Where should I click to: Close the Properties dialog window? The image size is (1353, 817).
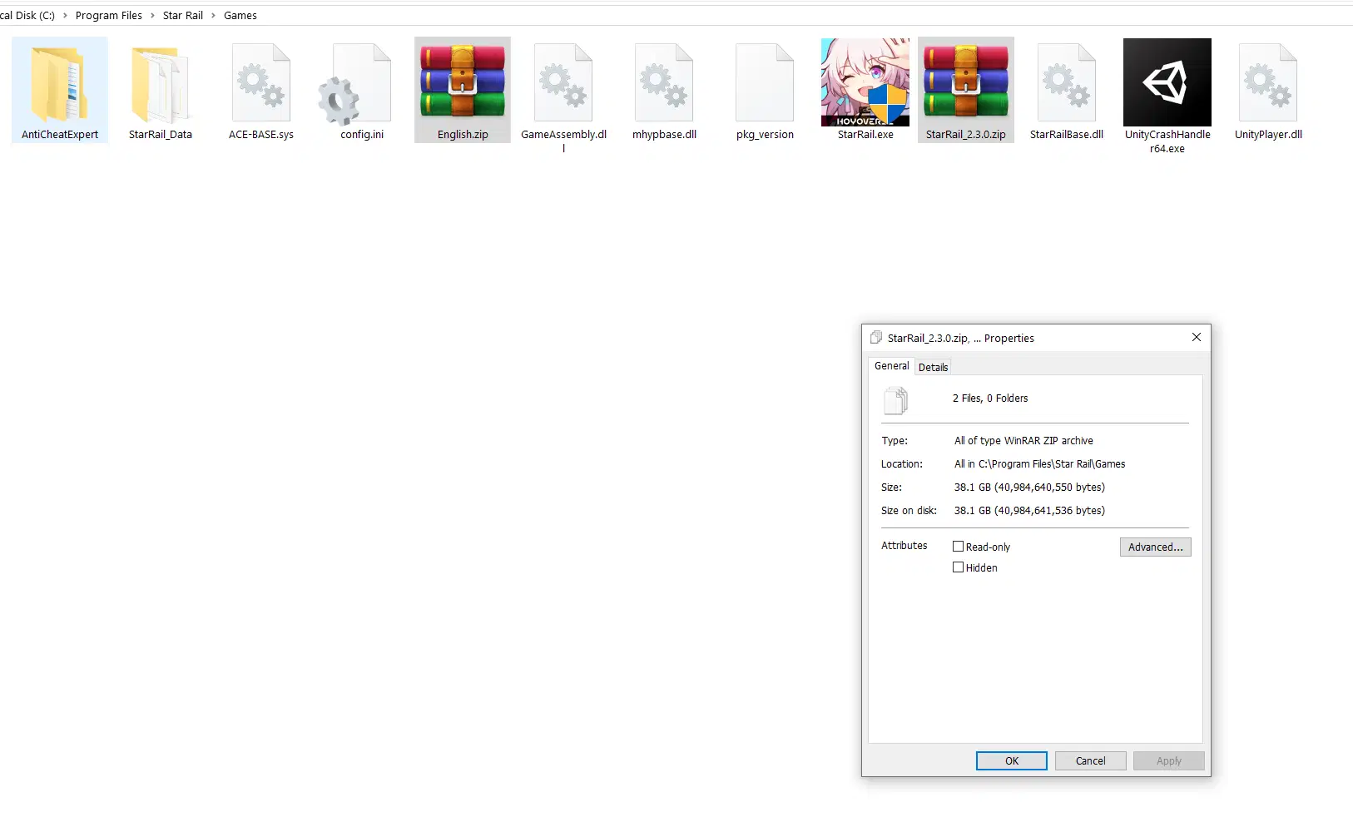(1196, 337)
